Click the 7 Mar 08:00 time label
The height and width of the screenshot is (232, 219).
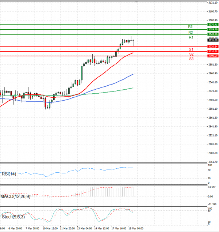click(x=32, y=228)
